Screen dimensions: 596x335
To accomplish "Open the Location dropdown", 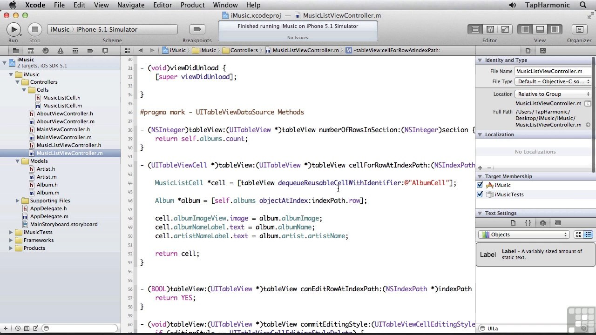I will [553, 94].
